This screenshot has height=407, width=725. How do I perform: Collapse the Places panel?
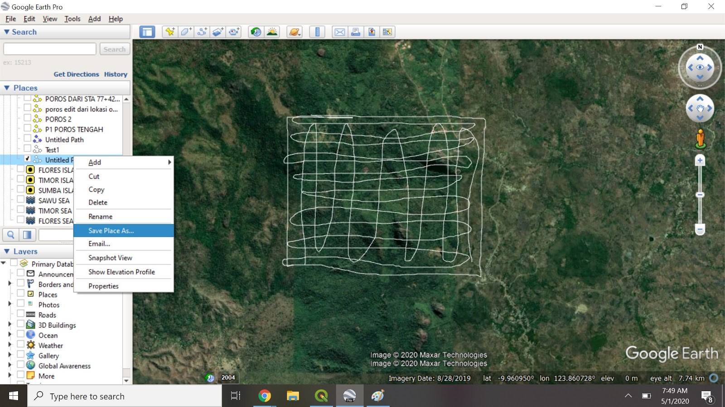(7, 88)
